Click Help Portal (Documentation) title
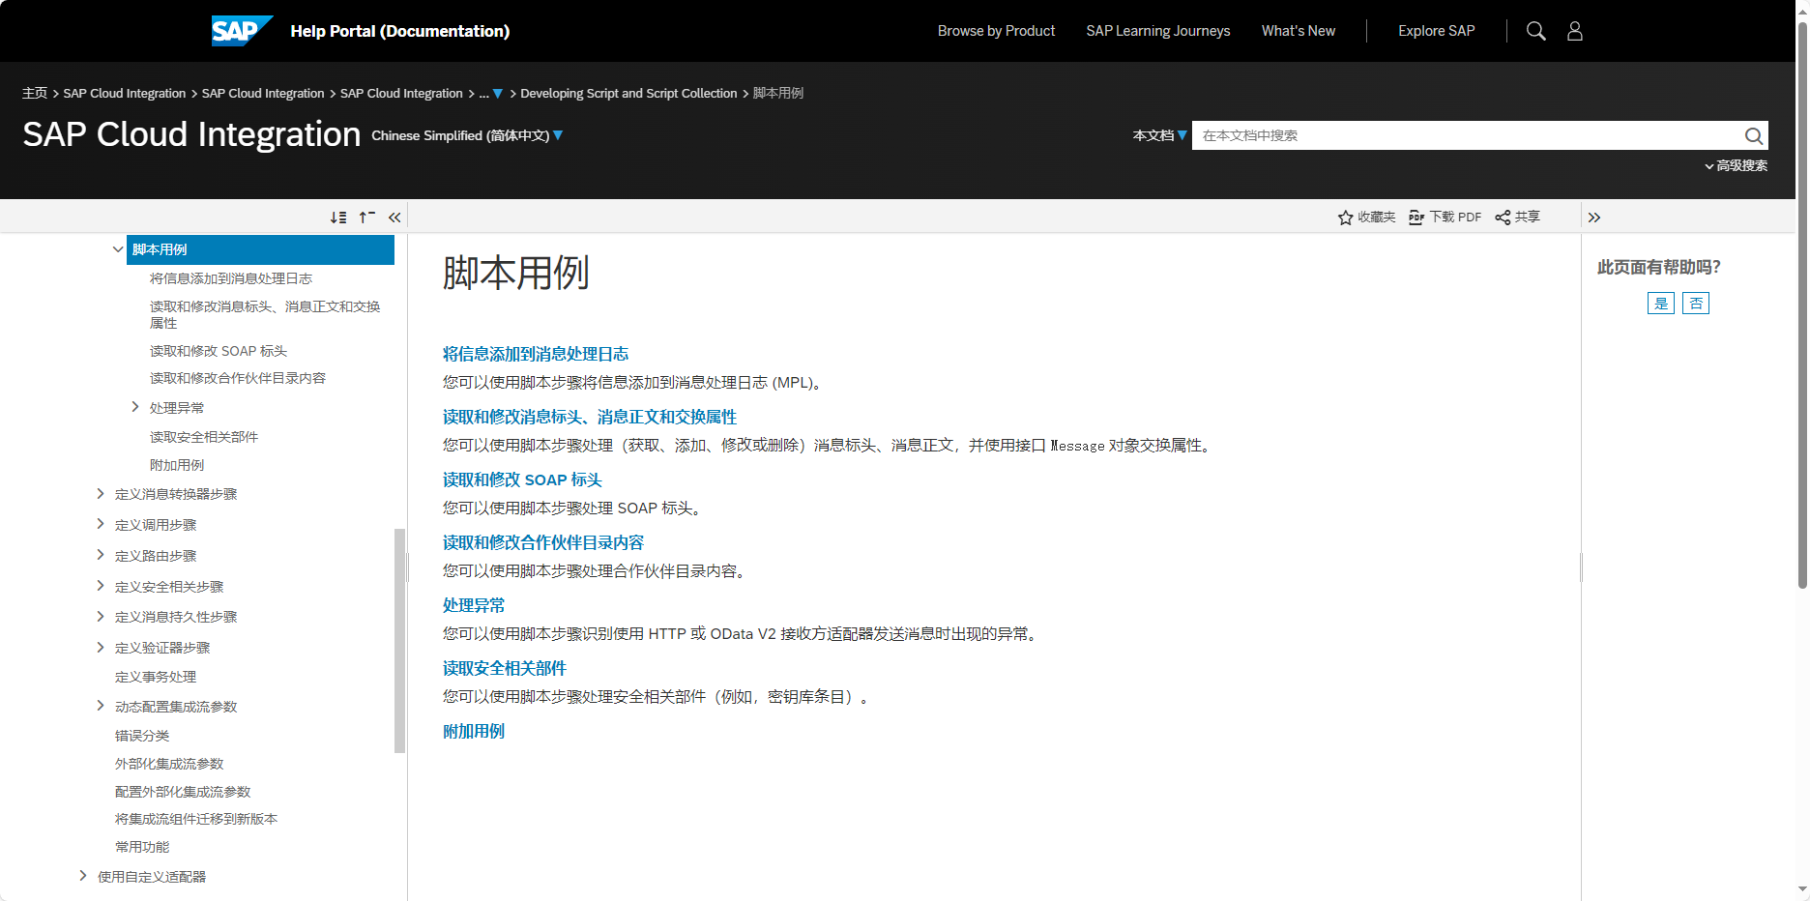The image size is (1810, 901). pos(400,31)
